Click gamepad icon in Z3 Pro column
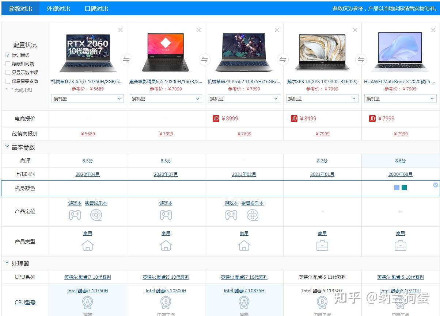This screenshot has width=440, height=316. (231, 215)
